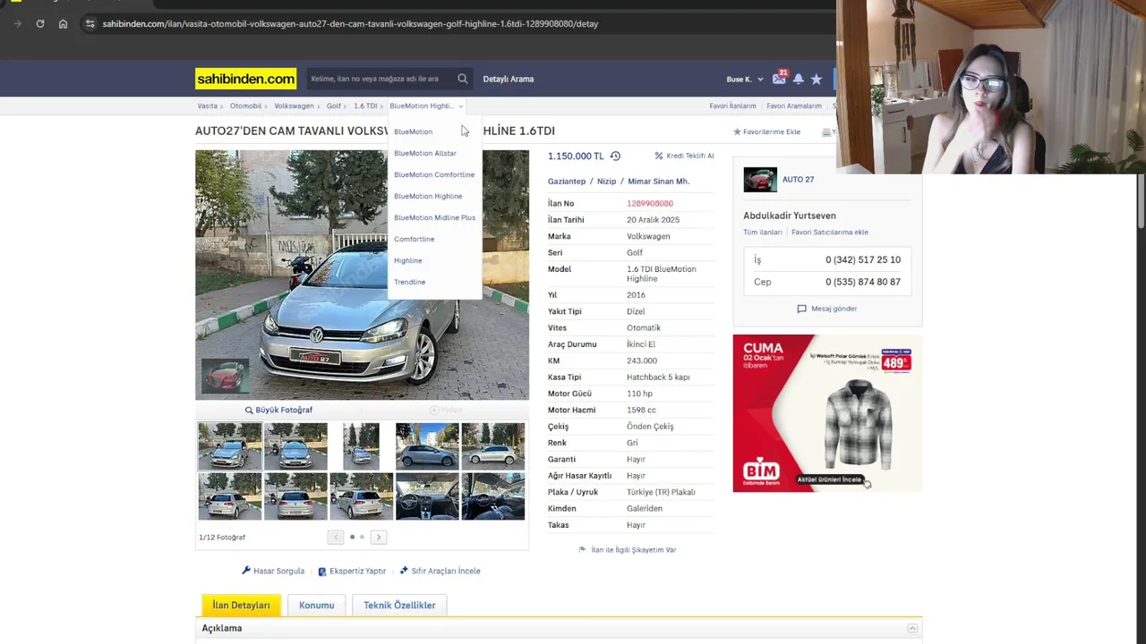Viewport: 1146px width, 644px height.
Task: Click Tüm ilanları seller link
Action: click(x=763, y=233)
